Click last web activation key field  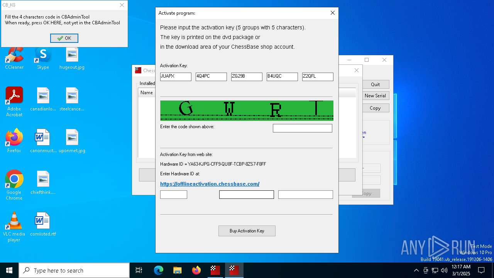tap(306, 195)
